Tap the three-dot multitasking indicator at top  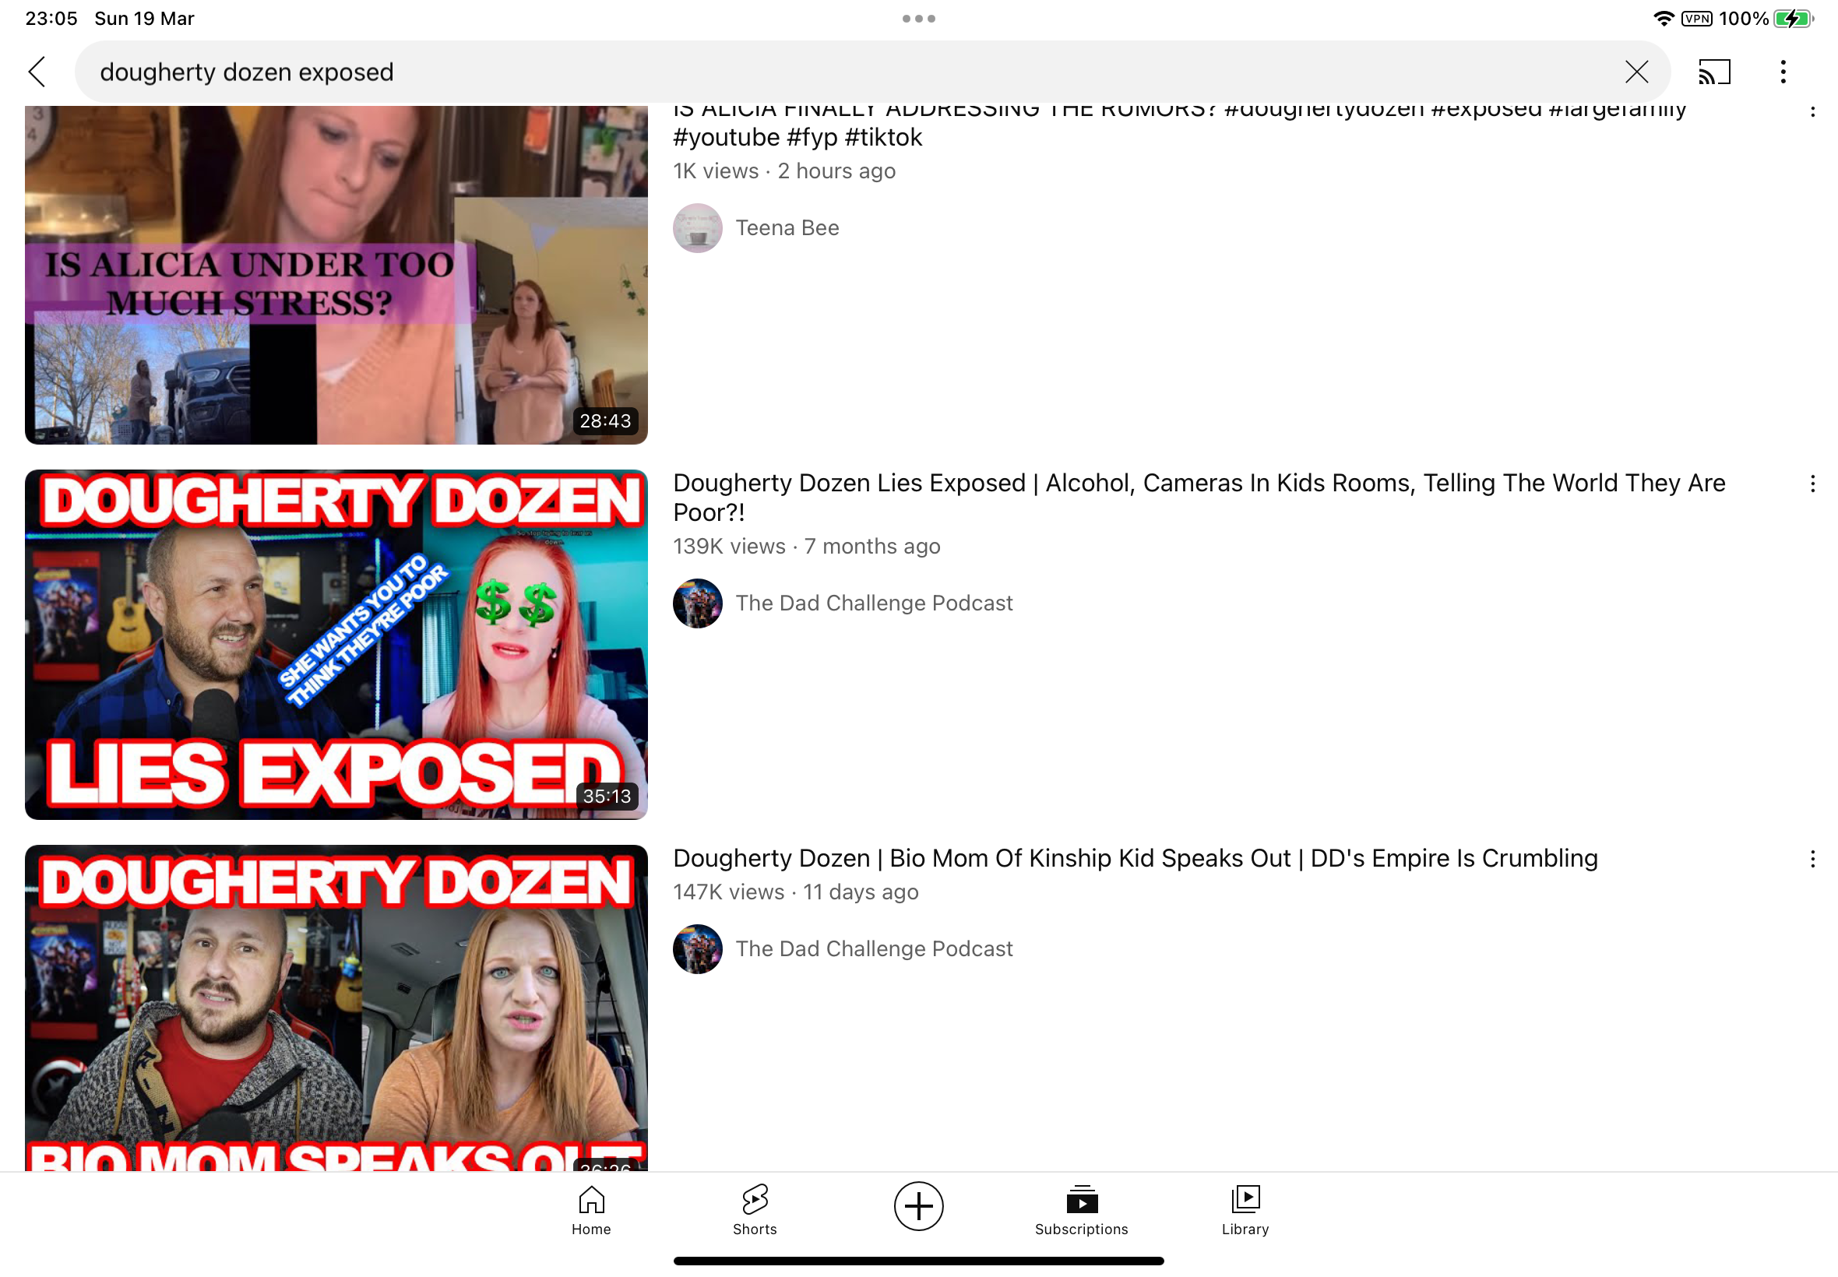pyautogui.click(x=918, y=19)
